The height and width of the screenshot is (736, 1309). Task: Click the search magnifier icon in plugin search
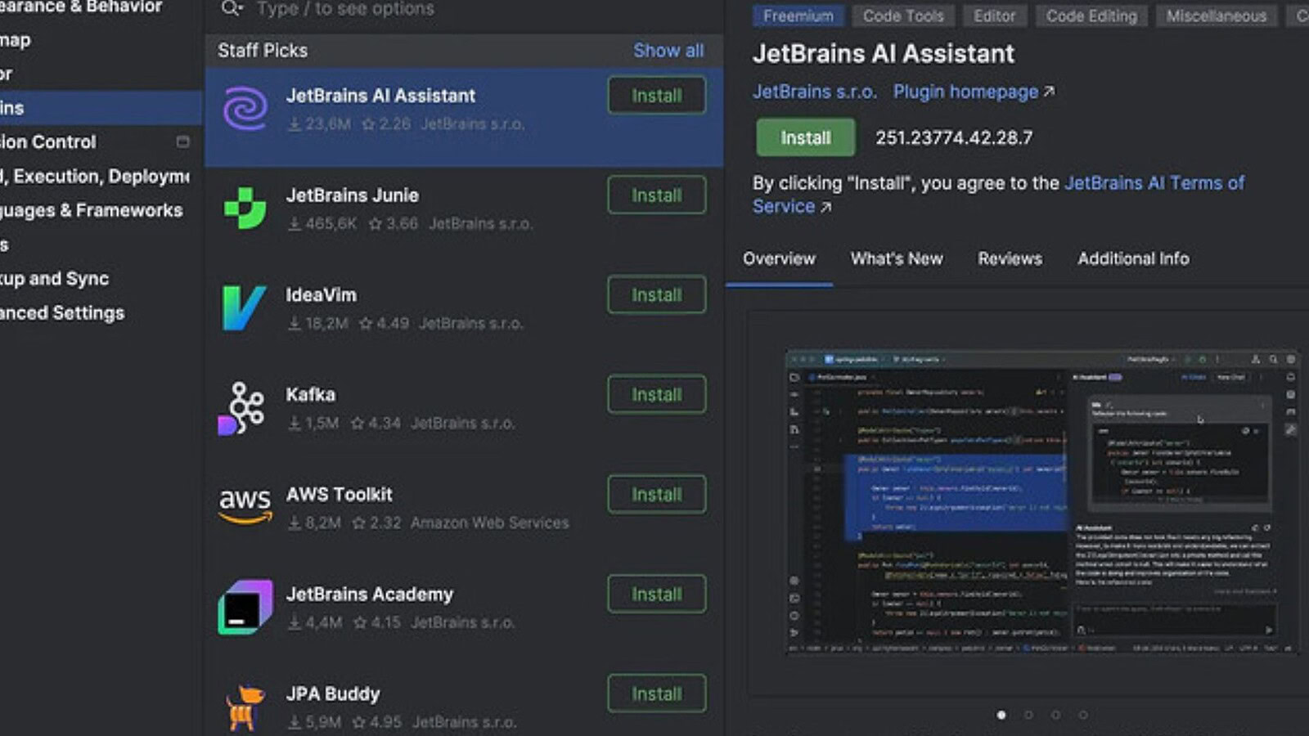click(232, 9)
